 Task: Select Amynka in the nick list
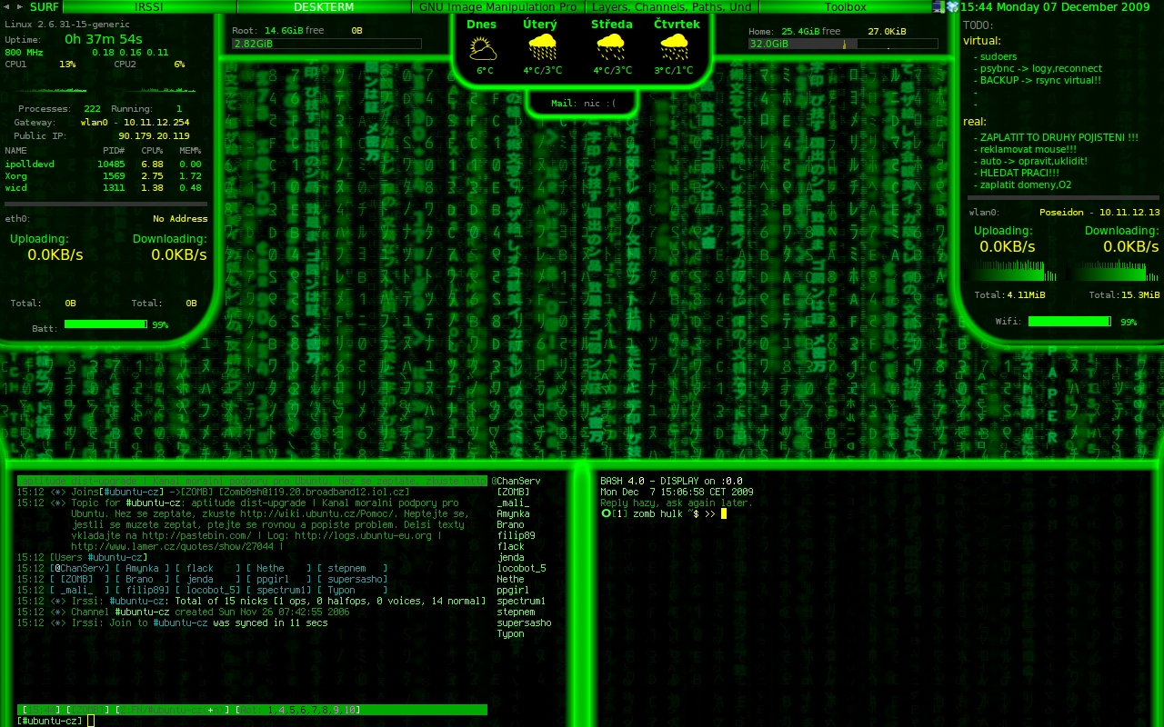tap(513, 513)
